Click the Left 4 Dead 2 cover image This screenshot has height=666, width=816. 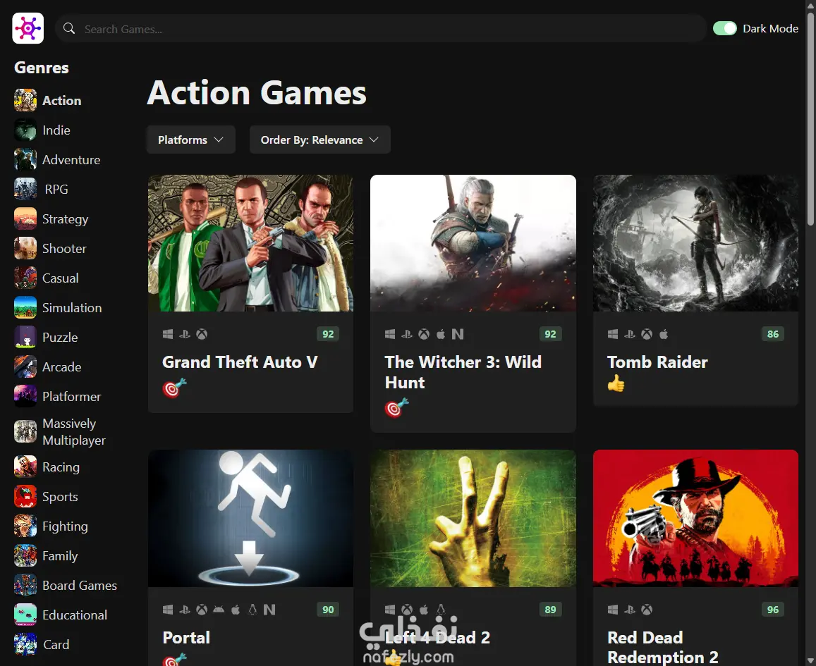tap(473, 518)
